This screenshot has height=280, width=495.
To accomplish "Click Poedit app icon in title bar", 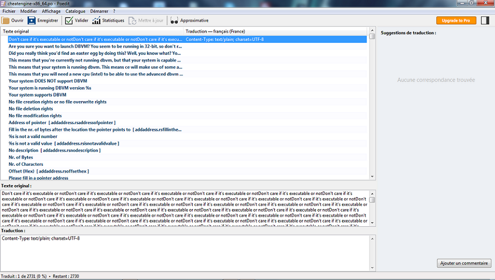I will click(x=4, y=3).
